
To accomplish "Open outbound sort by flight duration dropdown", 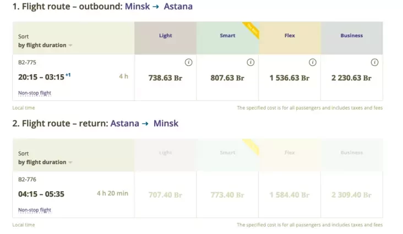I will [x=45, y=45].
